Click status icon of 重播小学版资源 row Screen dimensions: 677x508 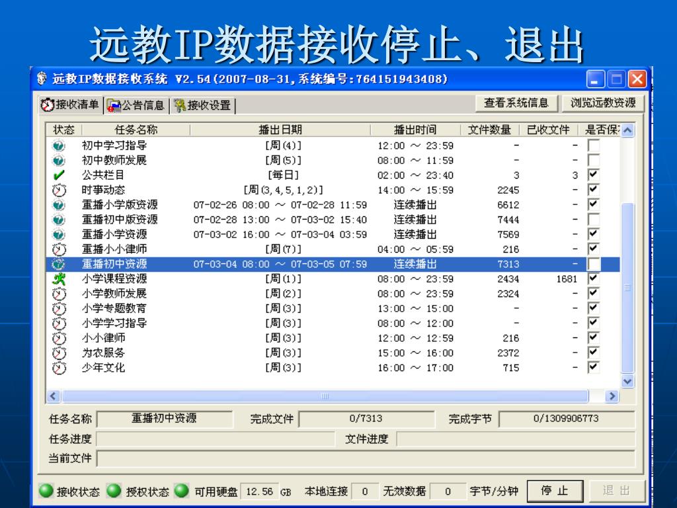[x=59, y=205]
